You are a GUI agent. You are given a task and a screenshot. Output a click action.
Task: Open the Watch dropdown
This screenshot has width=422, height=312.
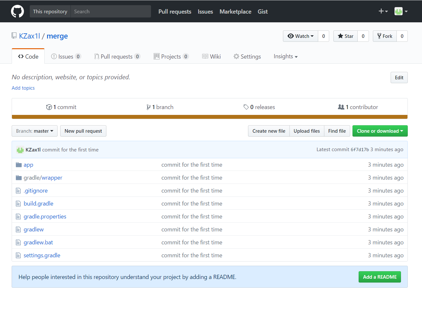[x=300, y=36]
